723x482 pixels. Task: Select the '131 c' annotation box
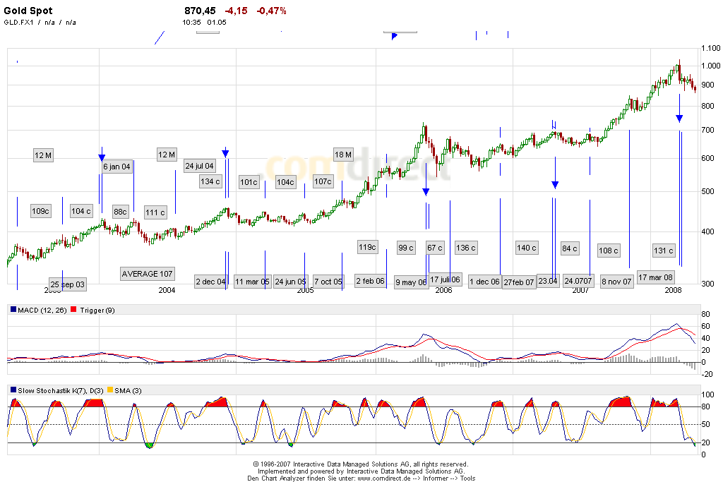point(664,251)
